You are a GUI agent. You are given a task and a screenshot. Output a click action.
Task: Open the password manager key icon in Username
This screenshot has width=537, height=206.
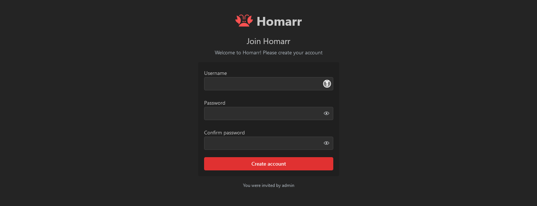pos(327,84)
